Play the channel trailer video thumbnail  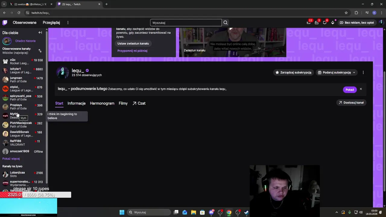233,42
